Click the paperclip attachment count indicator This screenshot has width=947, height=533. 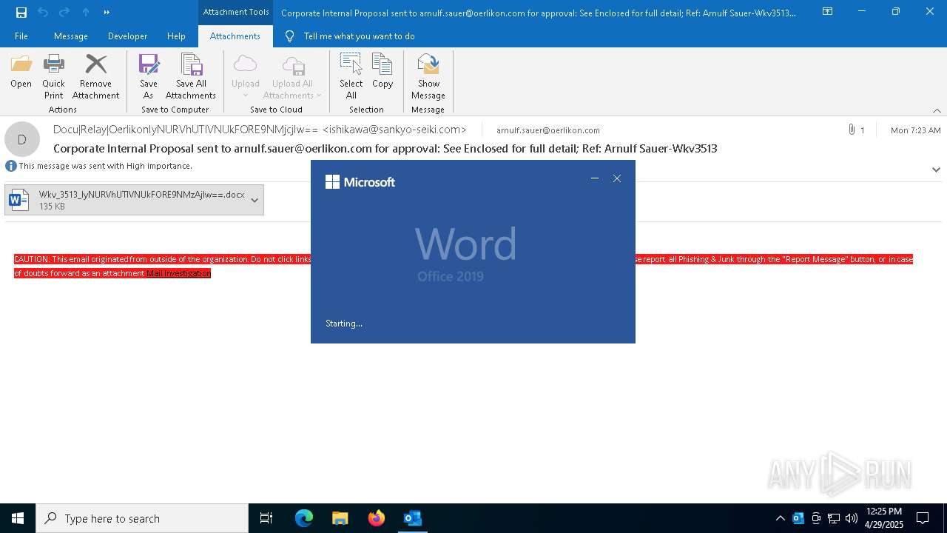[x=857, y=130]
